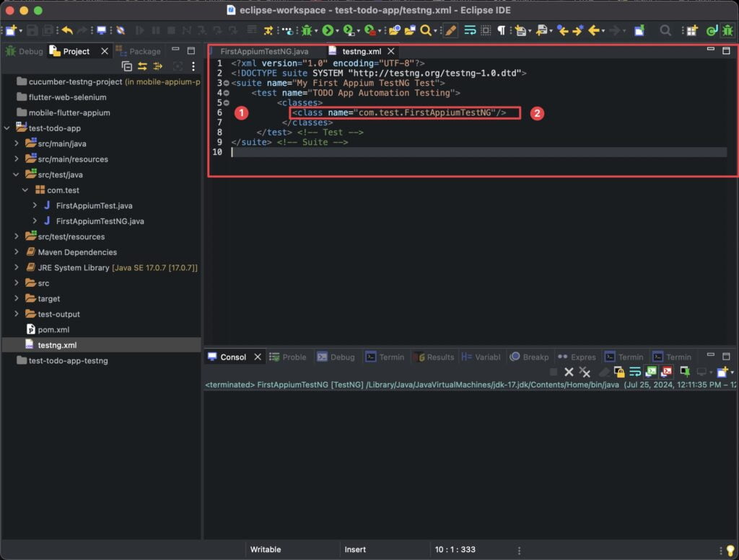The height and width of the screenshot is (560, 739).
Task: Click the New file wizard icon
Action: pos(11,30)
